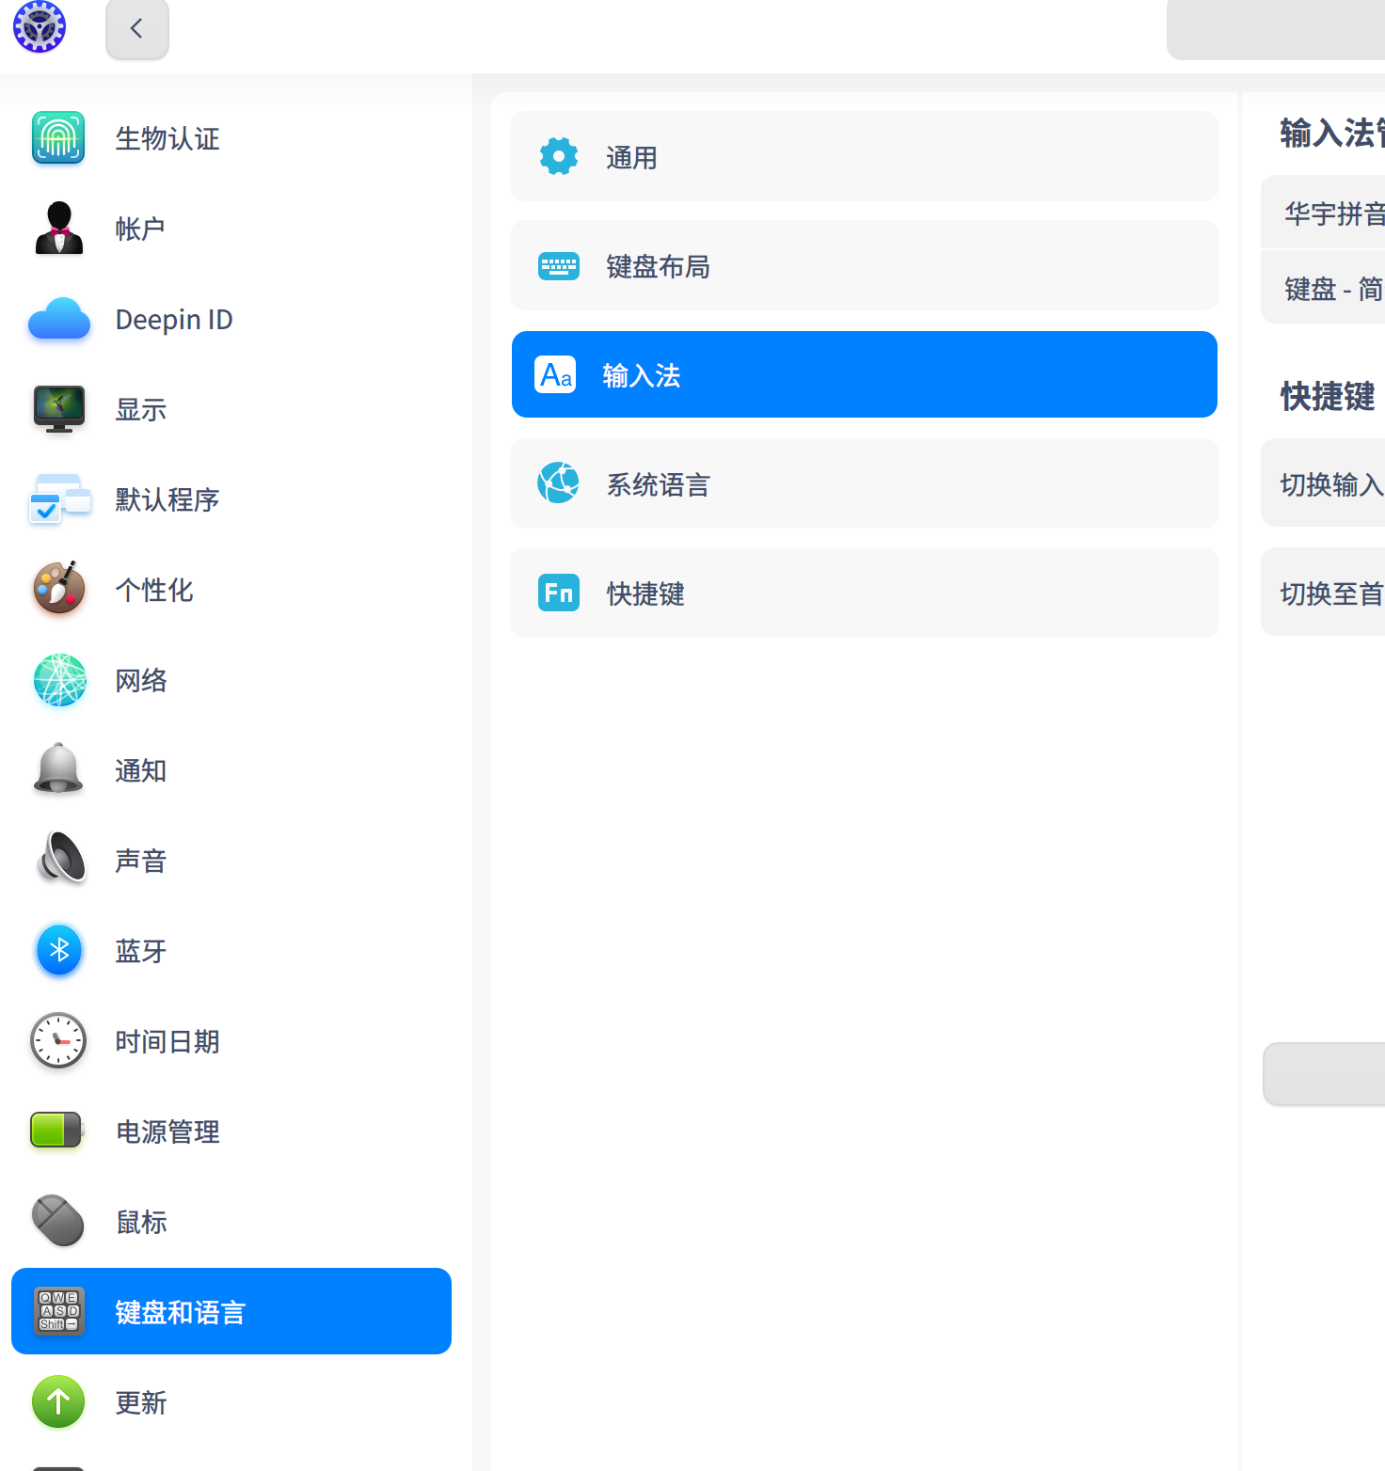Open 更新 via the green arrow icon
Image resolution: width=1385 pixels, height=1471 pixels.
tap(58, 1401)
